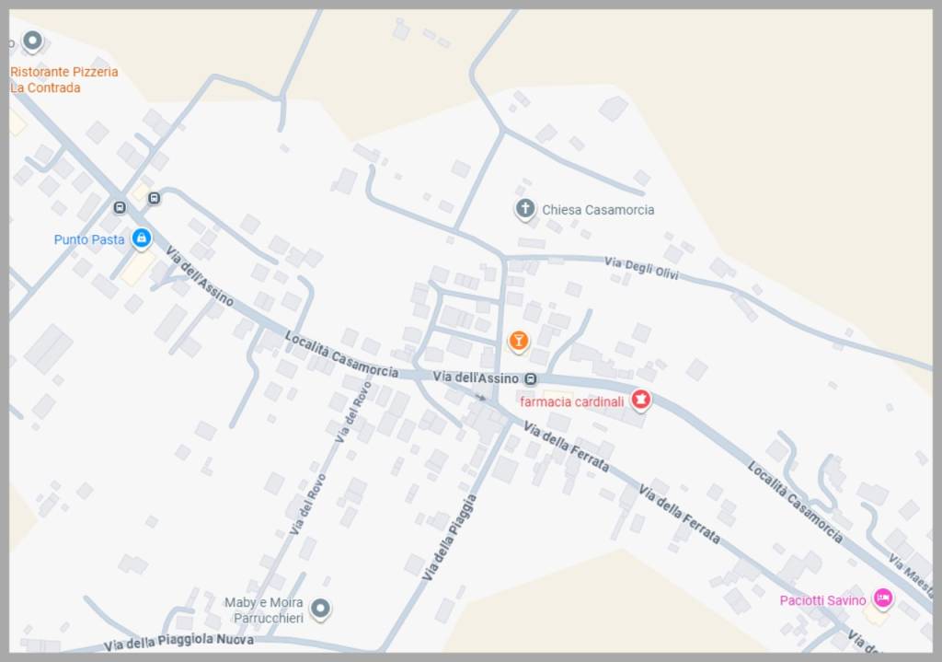This screenshot has width=942, height=662.
Task: Click the Punto Pasta shopping bag icon
Action: [141, 238]
